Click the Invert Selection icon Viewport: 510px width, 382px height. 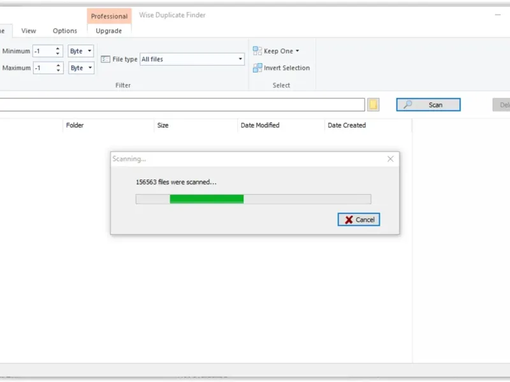point(258,68)
